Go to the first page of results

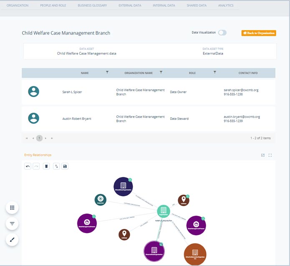tap(27, 138)
